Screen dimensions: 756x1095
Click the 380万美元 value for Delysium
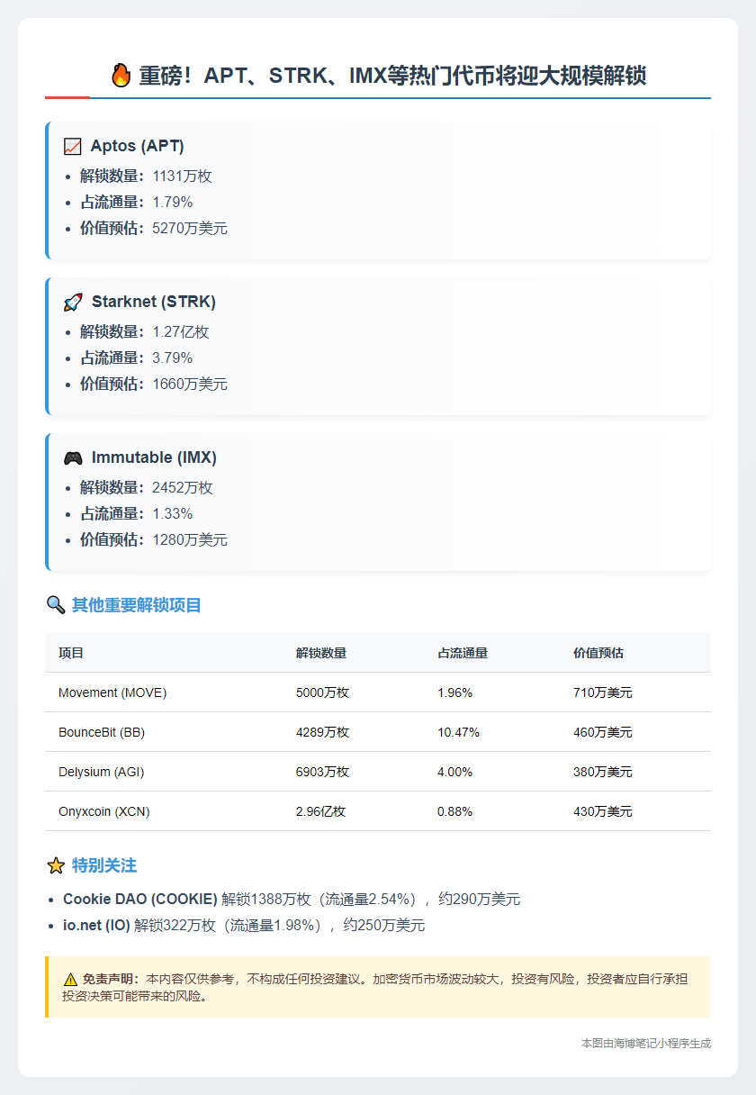click(603, 772)
